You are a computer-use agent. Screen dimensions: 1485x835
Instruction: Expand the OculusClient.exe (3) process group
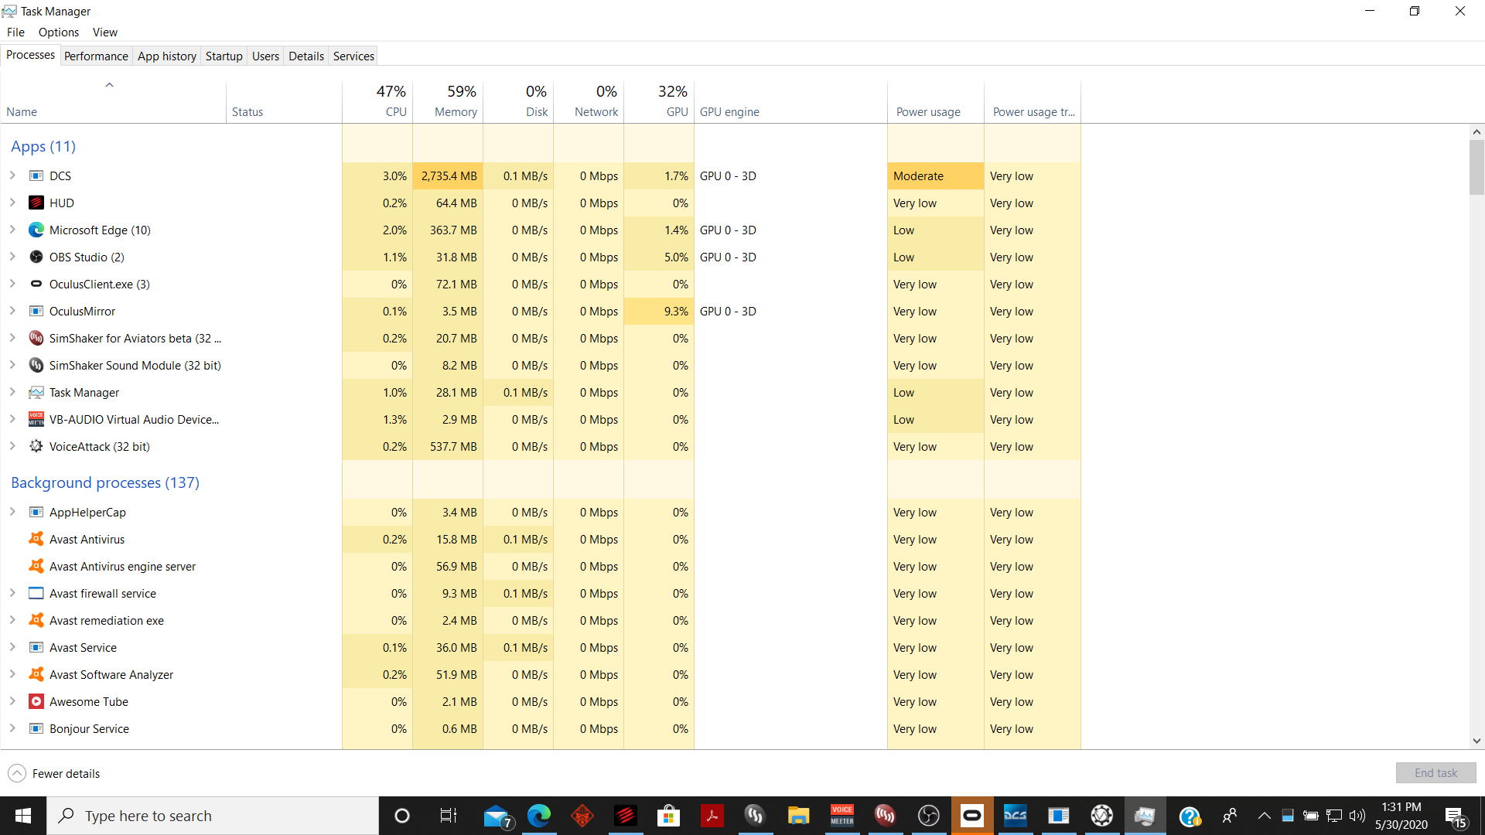pyautogui.click(x=12, y=284)
